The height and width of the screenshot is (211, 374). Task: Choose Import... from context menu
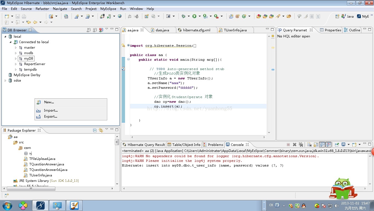coord(71,110)
